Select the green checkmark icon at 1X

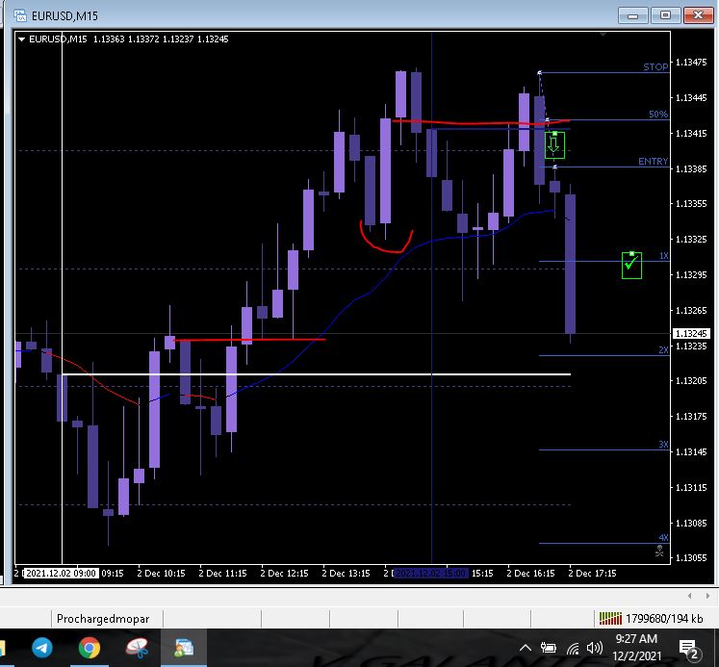631,265
